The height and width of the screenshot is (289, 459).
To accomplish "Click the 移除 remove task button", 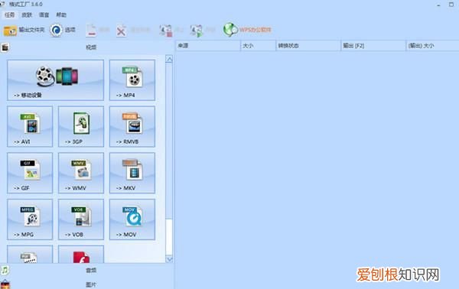I will [97, 30].
